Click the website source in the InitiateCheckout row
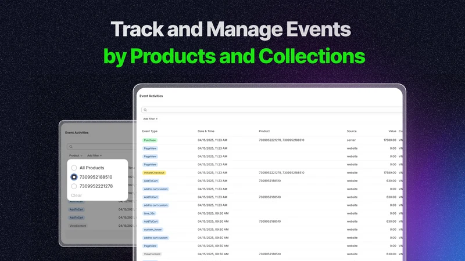The width and height of the screenshot is (465, 261). pos(352,173)
